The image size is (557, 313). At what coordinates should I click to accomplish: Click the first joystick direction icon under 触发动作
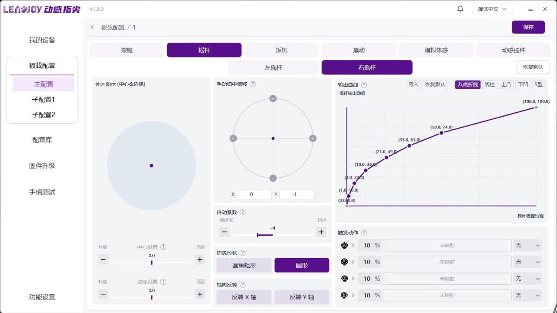[344, 246]
